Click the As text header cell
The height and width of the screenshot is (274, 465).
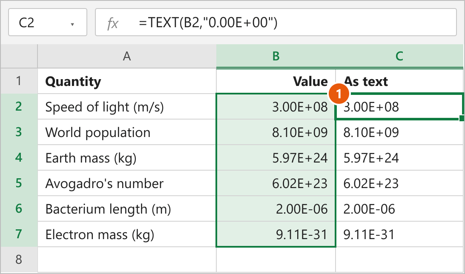tap(399, 81)
